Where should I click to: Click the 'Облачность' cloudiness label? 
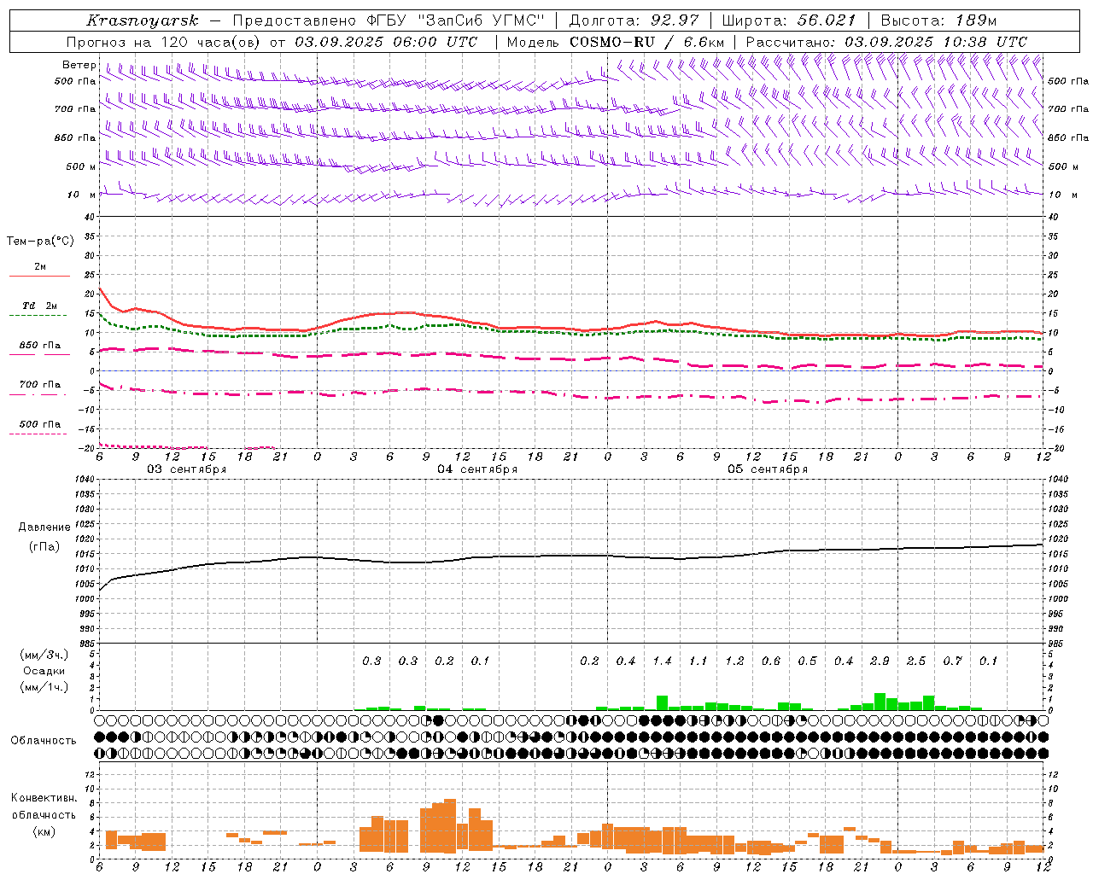44,740
